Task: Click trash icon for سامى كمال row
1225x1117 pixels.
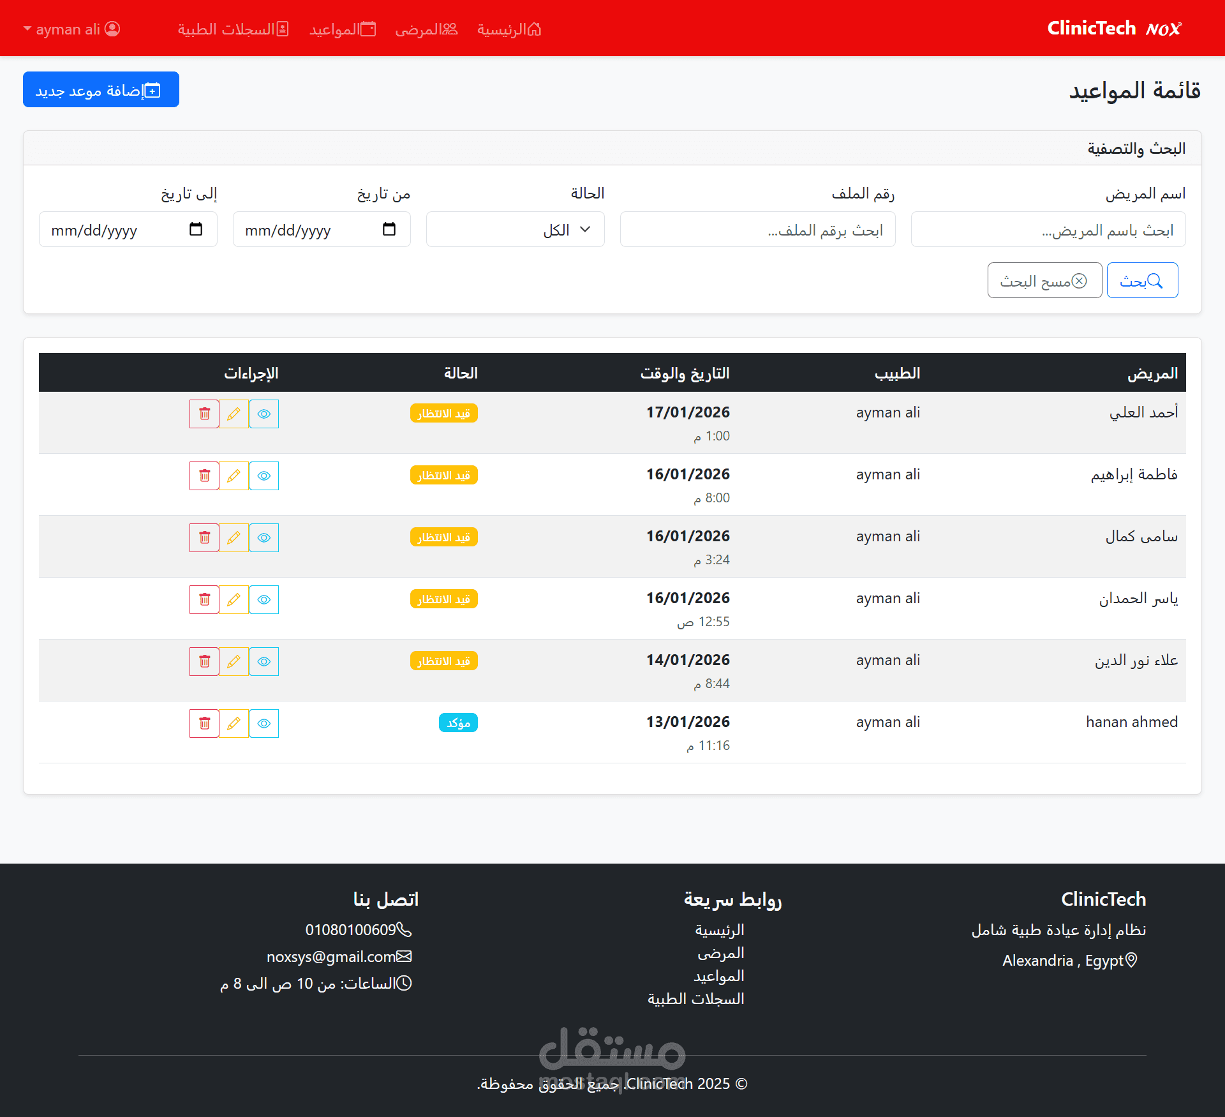Action: pyautogui.click(x=204, y=538)
